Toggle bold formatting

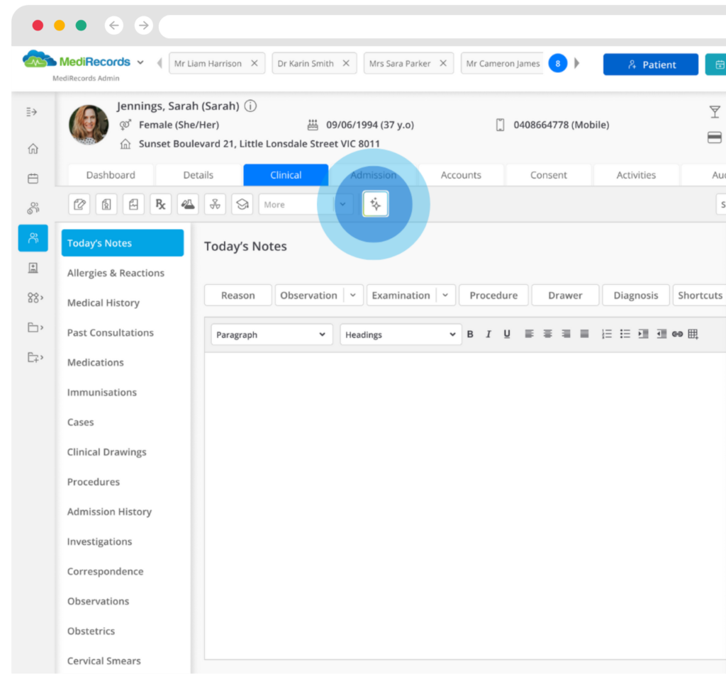[x=470, y=334]
